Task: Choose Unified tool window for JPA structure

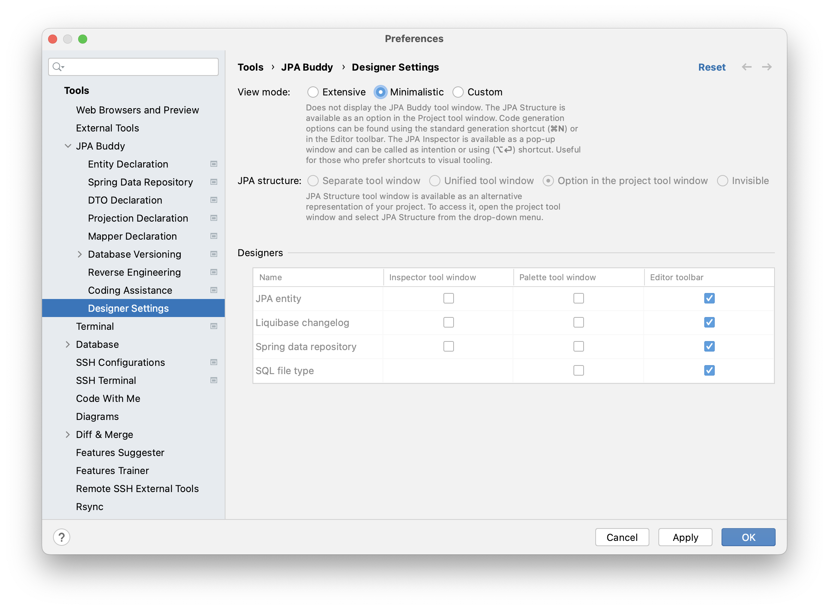Action: click(435, 181)
